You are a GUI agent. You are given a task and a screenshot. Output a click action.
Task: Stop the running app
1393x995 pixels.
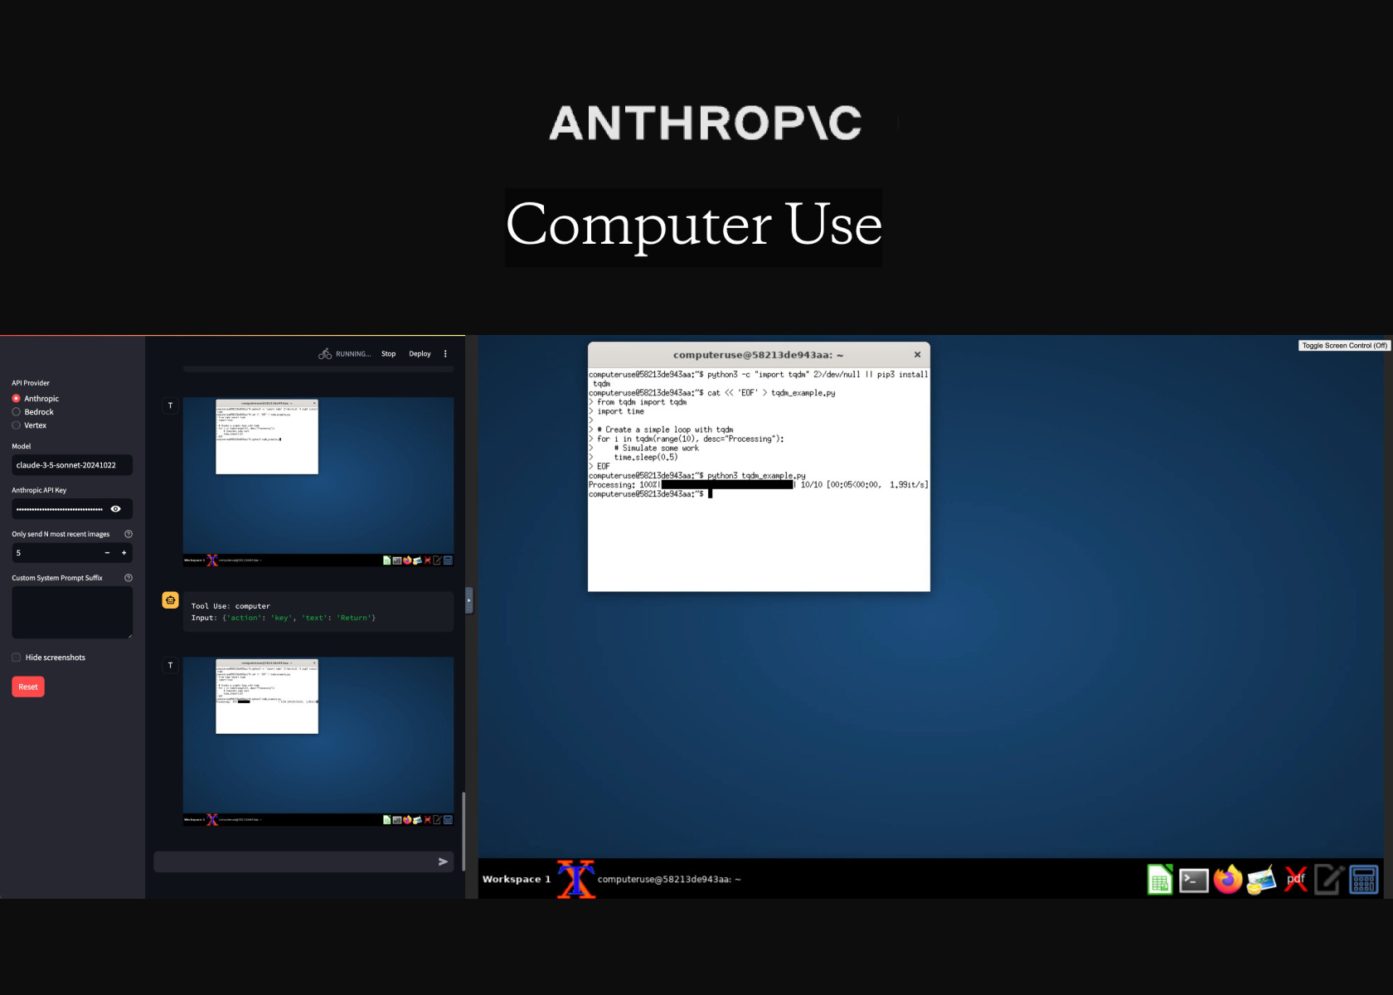pos(388,354)
